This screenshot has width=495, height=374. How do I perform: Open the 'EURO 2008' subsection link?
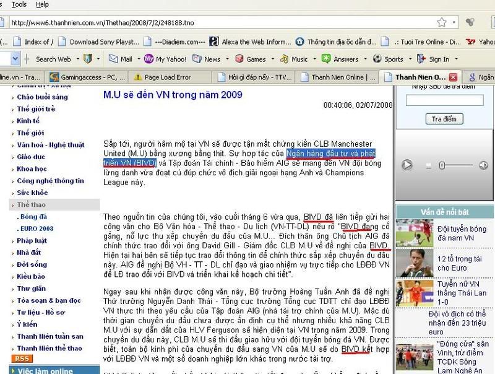point(37,228)
